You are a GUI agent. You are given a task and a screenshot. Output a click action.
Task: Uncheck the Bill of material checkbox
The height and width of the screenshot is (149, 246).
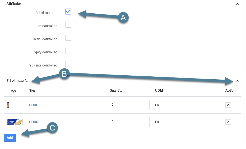(x=68, y=12)
